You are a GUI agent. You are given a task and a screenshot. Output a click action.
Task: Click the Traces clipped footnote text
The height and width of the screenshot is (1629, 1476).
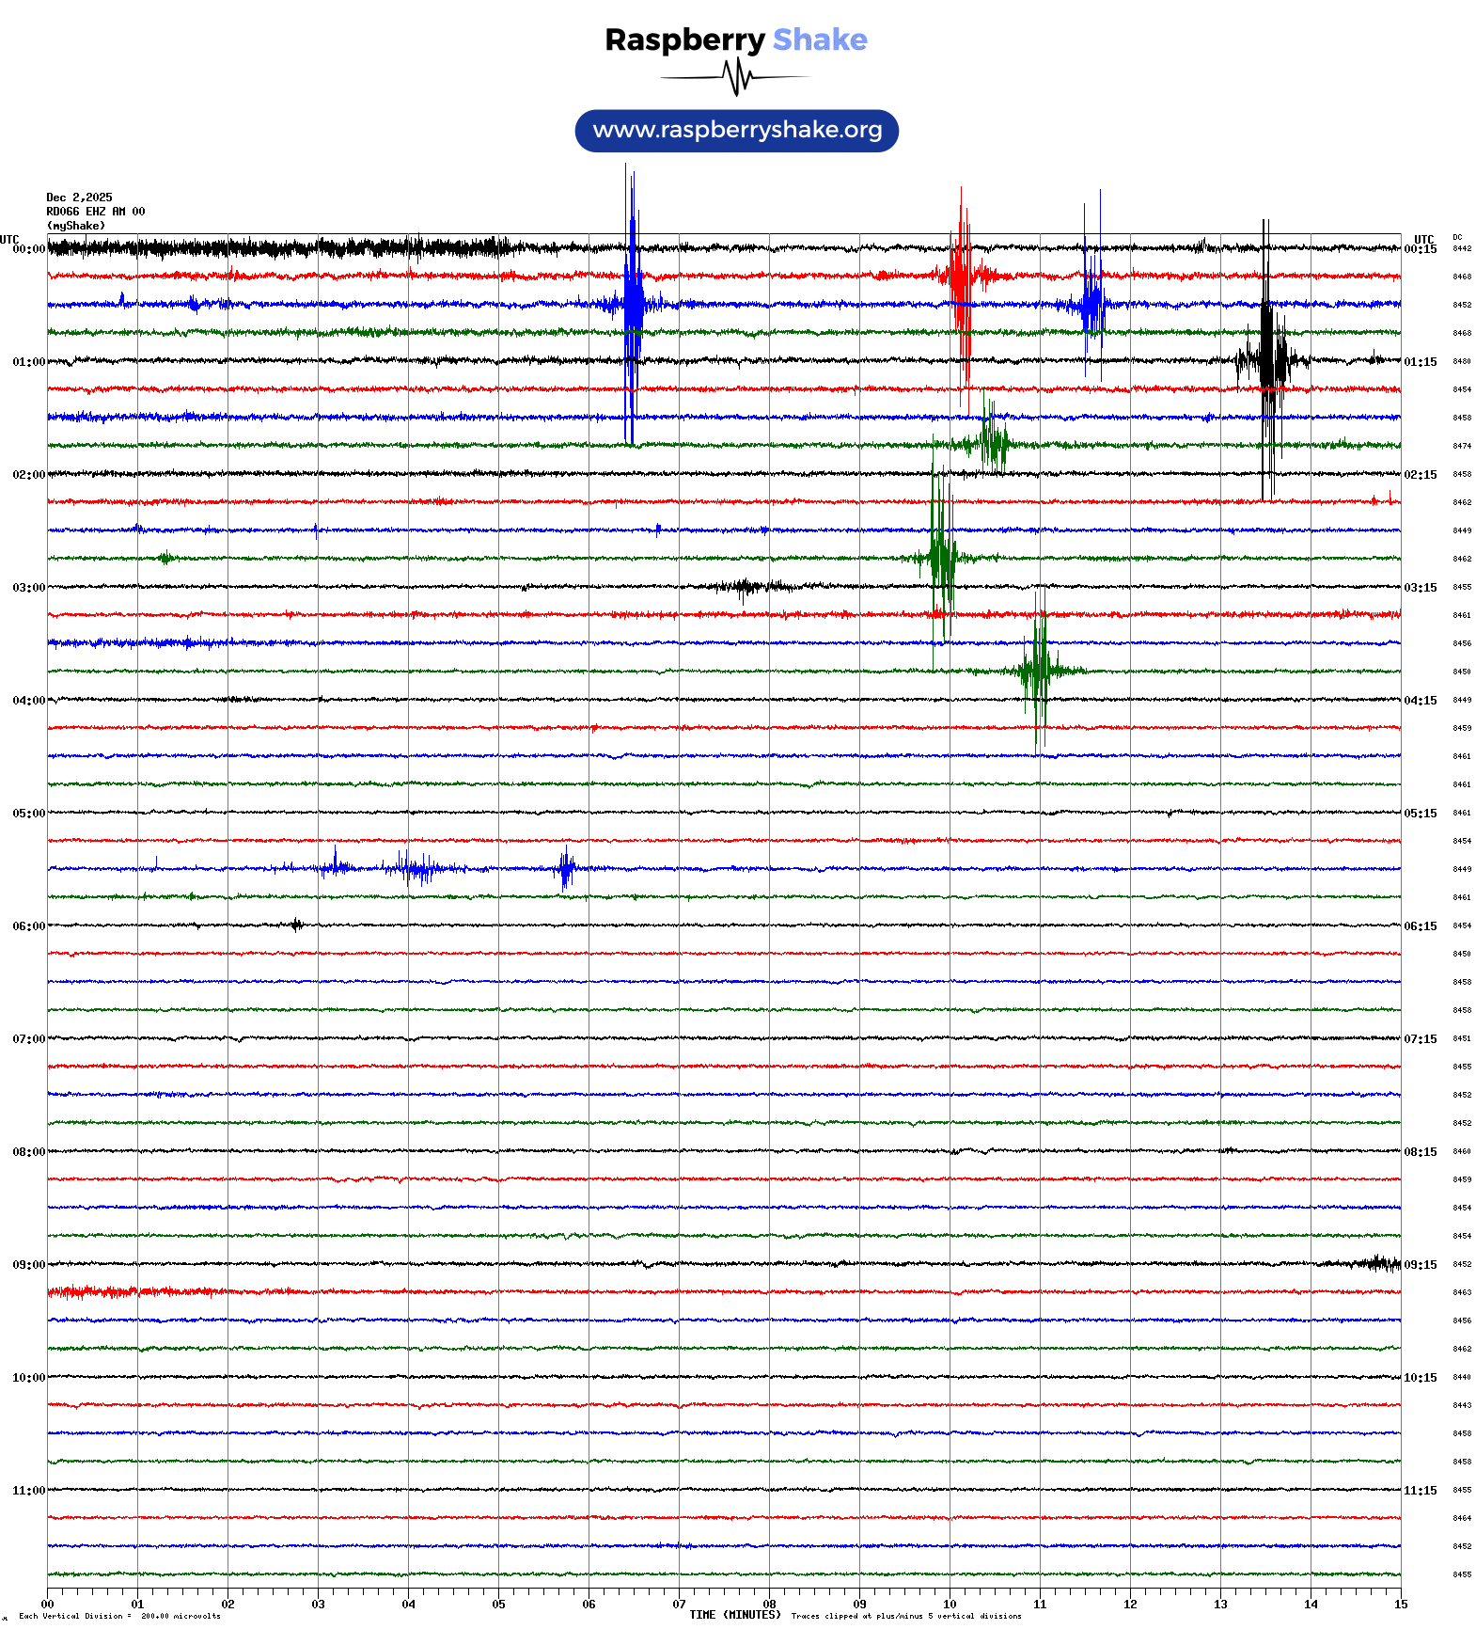905,1616
